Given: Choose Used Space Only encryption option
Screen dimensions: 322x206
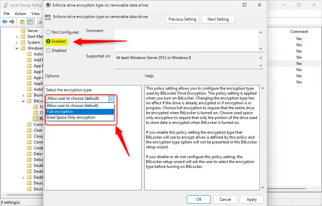Looking at the screenshot, I should click(80, 117).
